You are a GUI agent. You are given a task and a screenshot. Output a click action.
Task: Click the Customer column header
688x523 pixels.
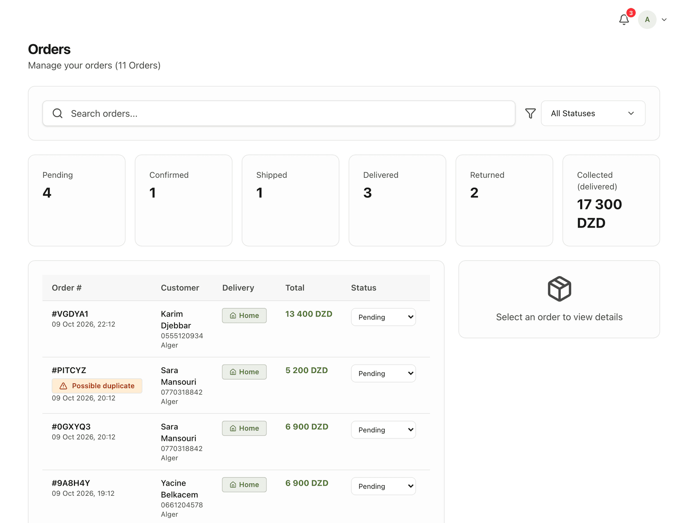[x=180, y=288]
